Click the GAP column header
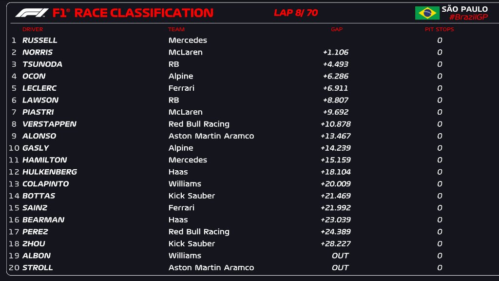 click(337, 29)
